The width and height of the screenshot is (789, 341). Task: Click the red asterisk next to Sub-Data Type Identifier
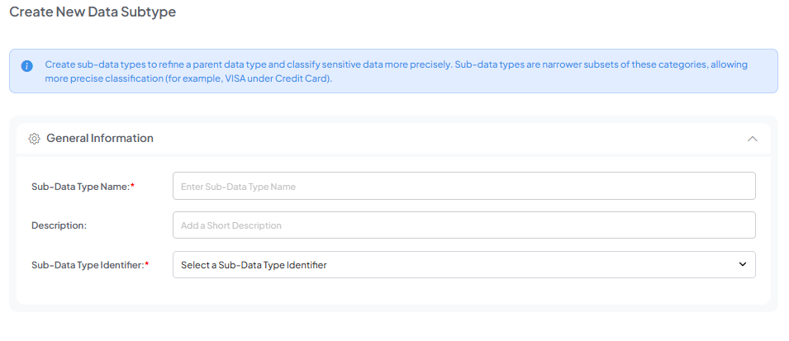pyautogui.click(x=146, y=264)
